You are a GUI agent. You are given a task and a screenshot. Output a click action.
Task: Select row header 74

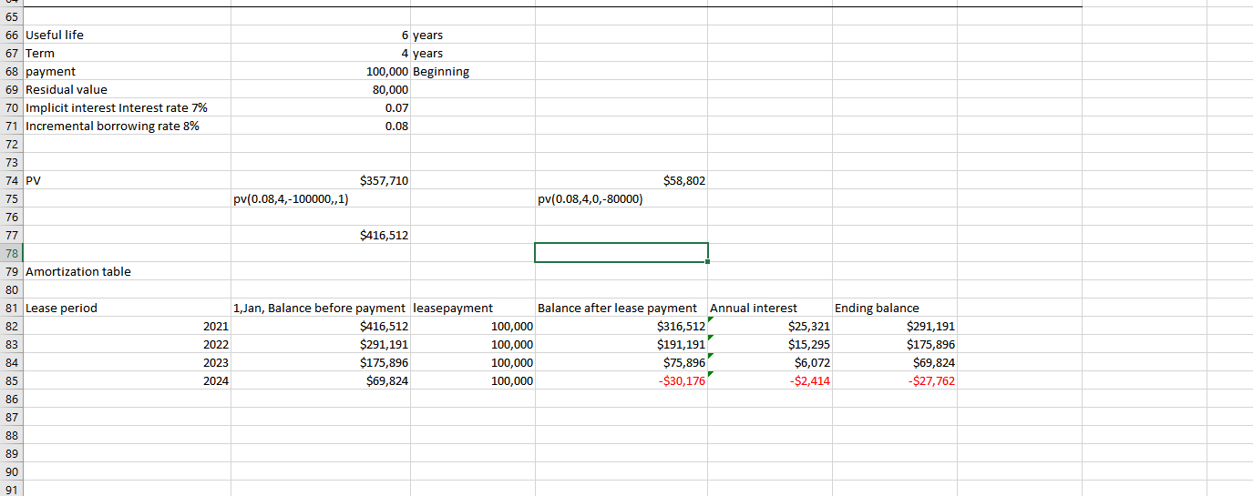11,180
